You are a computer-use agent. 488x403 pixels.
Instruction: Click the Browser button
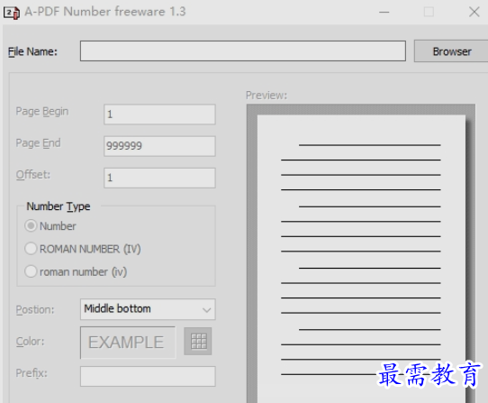point(452,51)
